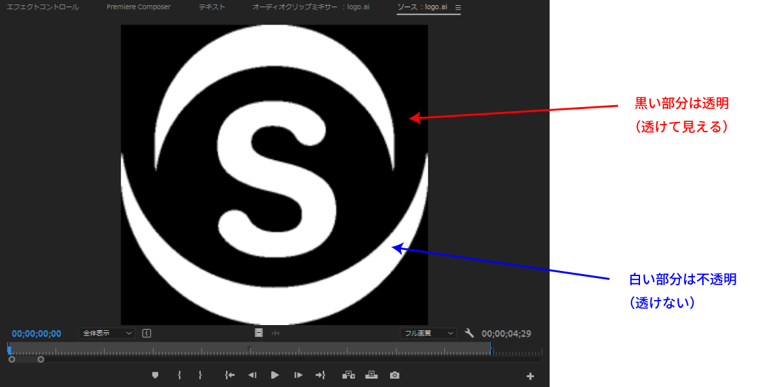Click the Drag Audio Only waveform icon
Image resolution: width=775 pixels, height=387 pixels.
[276, 333]
